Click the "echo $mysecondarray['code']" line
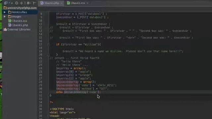The height and width of the screenshot is (119, 212). point(79,92)
